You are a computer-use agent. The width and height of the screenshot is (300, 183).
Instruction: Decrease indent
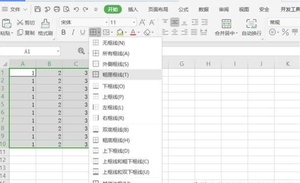(195, 22)
